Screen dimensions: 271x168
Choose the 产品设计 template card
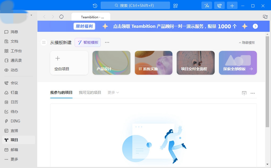point(112,63)
